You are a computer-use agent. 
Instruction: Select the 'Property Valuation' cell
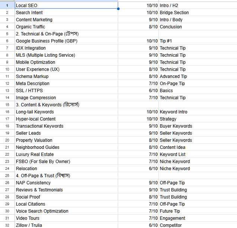[66, 140]
